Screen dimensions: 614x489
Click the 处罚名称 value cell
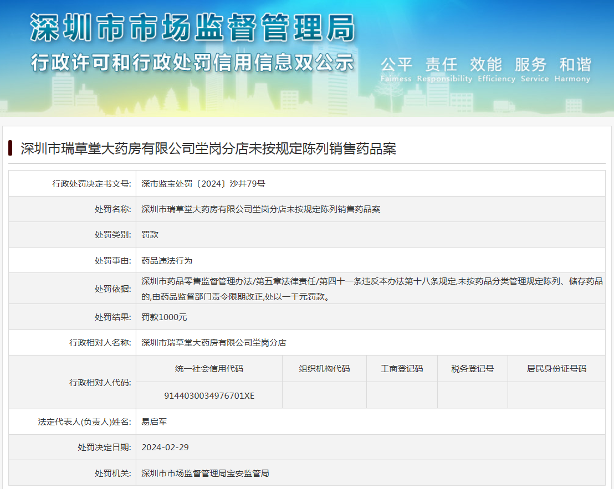point(260,209)
